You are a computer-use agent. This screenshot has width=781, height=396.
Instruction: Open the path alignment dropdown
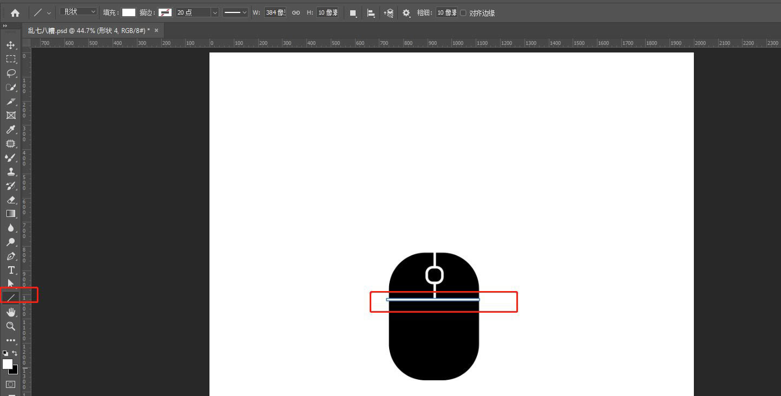pyautogui.click(x=371, y=12)
